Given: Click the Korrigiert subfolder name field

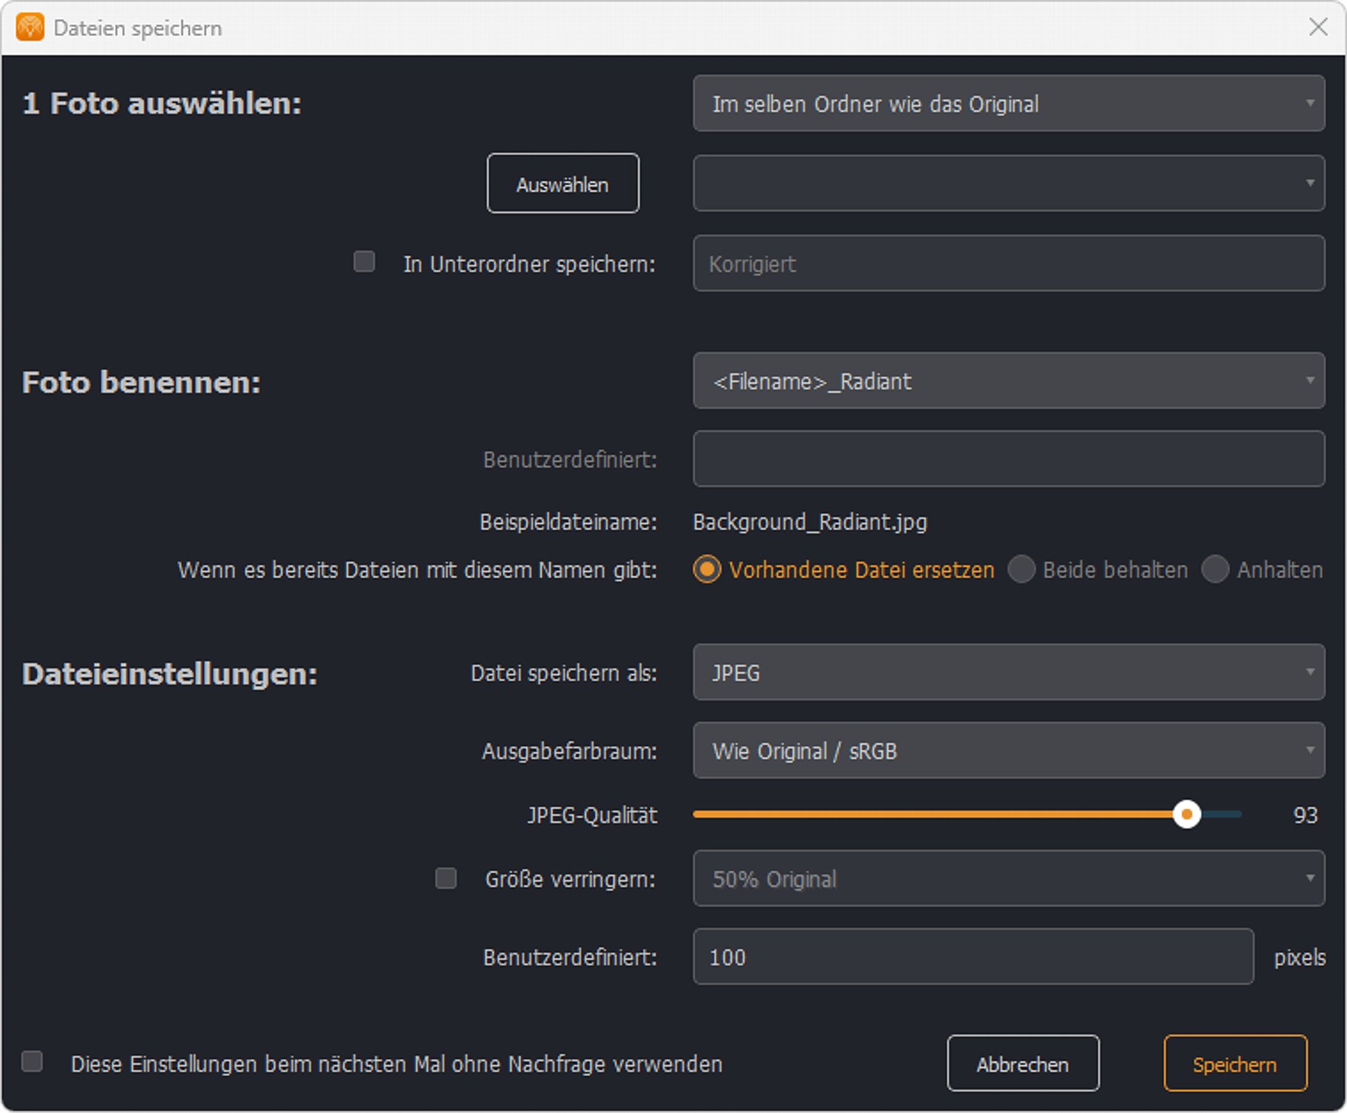Looking at the screenshot, I should (x=1009, y=263).
